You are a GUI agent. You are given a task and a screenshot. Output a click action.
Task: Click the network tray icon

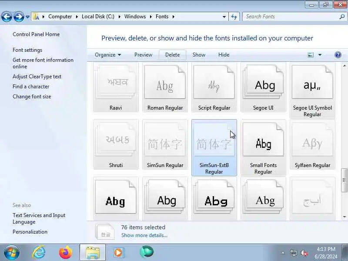293,253
